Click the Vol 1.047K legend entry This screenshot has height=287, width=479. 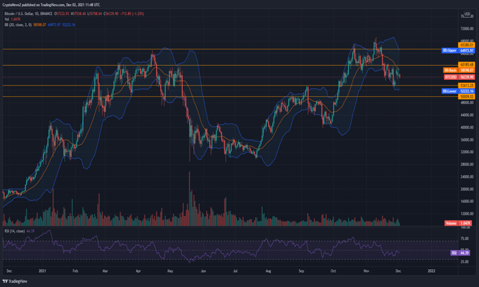(x=12, y=19)
